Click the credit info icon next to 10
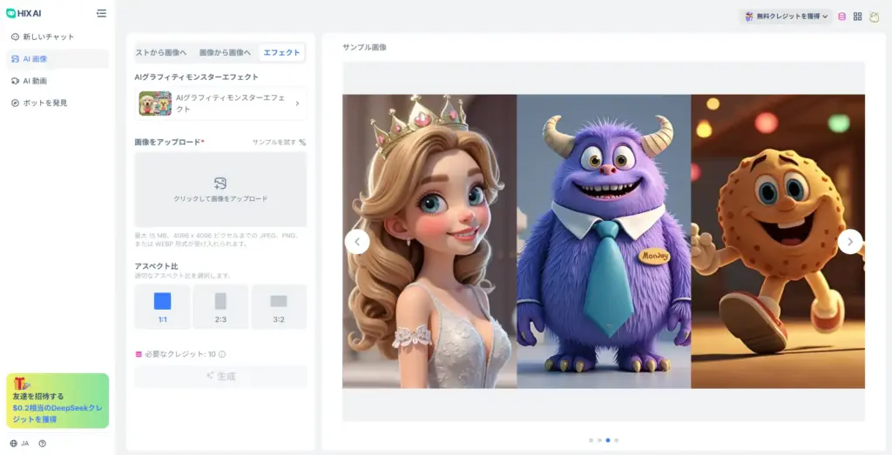This screenshot has height=455, width=892. coord(222,354)
